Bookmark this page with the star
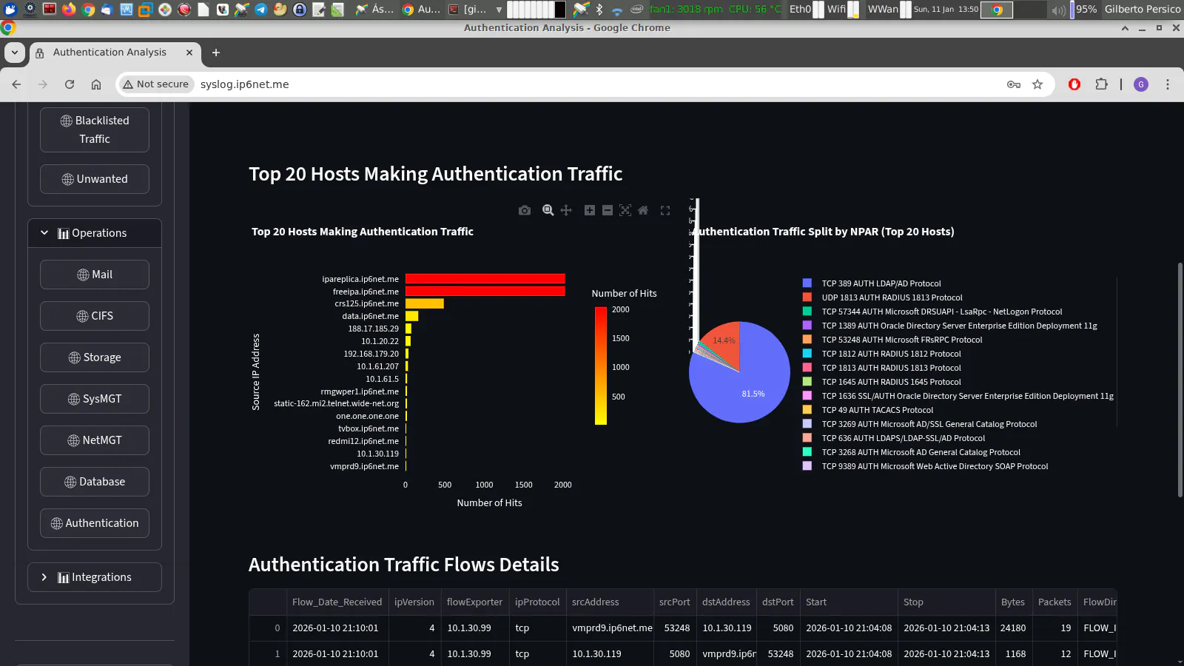 coord(1037,84)
